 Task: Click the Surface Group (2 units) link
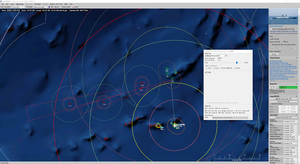point(276,26)
